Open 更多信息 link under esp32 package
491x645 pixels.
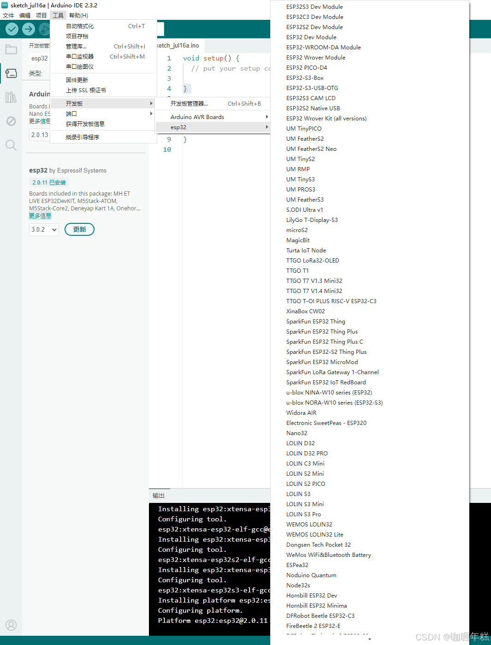coord(40,216)
